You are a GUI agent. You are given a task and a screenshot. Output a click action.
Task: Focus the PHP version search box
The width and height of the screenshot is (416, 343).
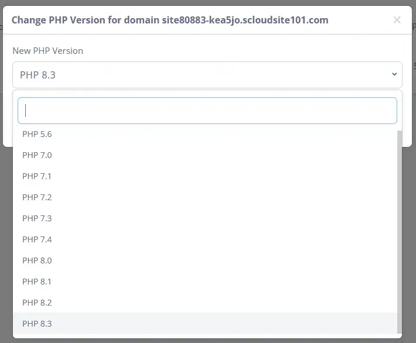207,111
